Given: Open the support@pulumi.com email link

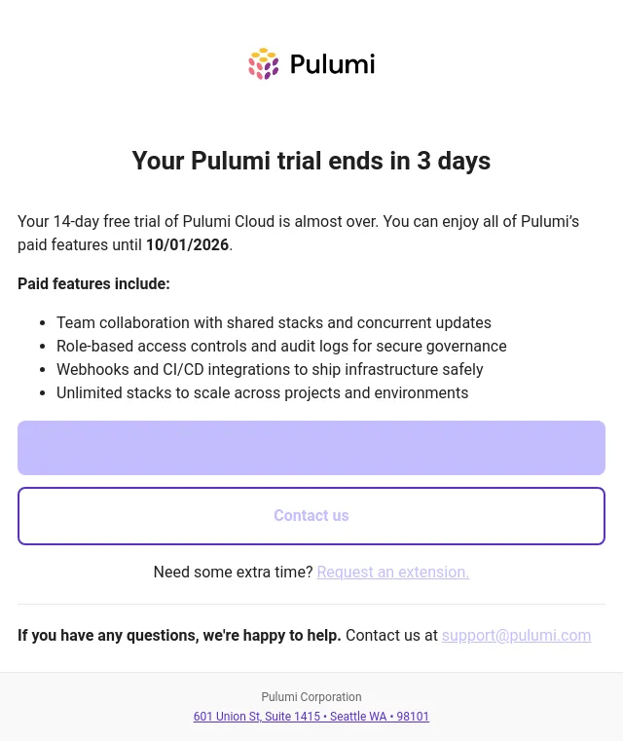Looking at the screenshot, I should pos(516,635).
